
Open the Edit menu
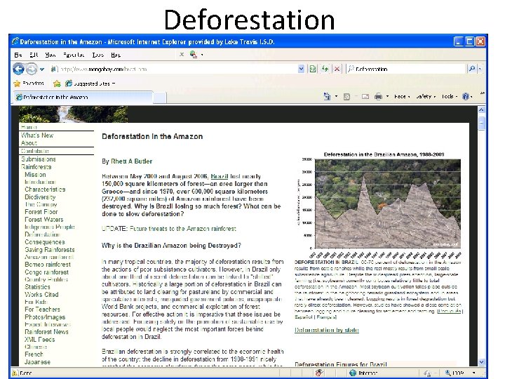coord(34,55)
